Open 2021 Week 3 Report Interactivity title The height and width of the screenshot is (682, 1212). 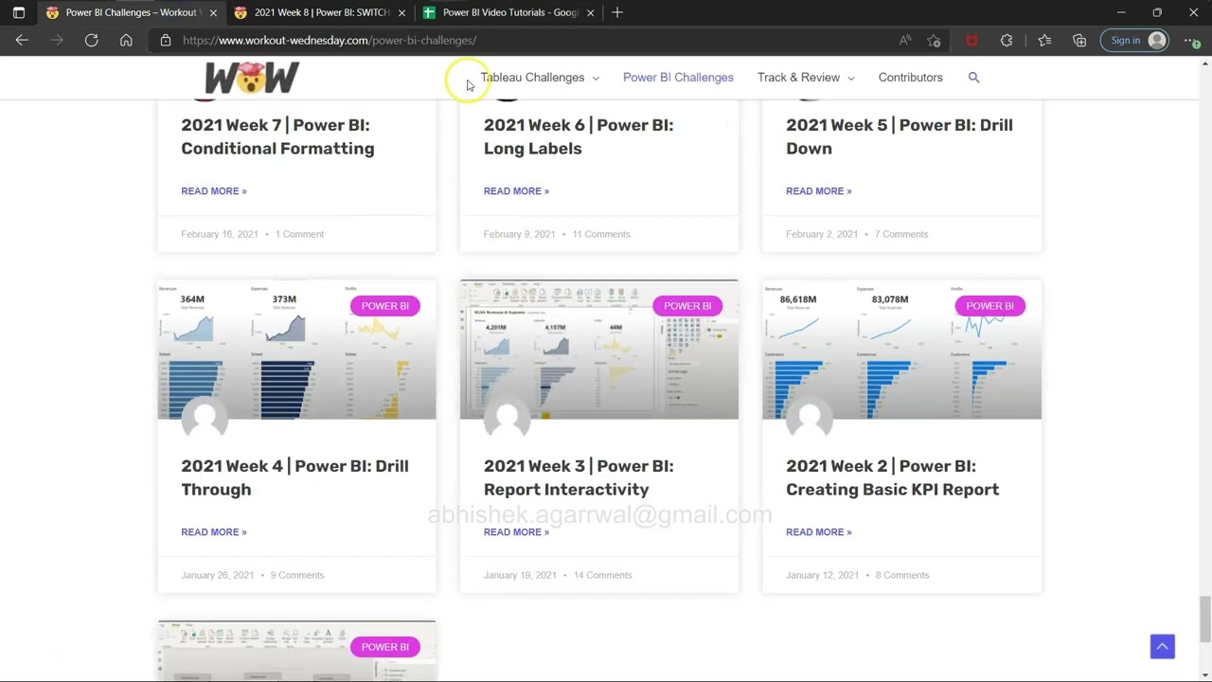579,477
